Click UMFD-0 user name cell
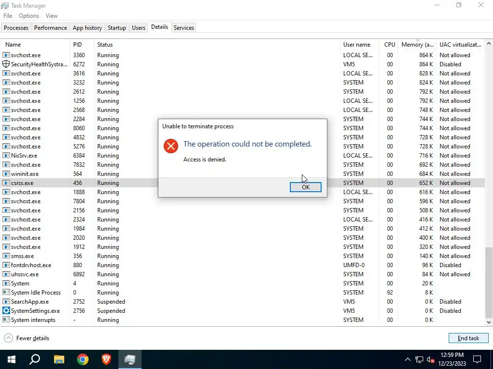The width and height of the screenshot is (493, 369). tap(354, 265)
